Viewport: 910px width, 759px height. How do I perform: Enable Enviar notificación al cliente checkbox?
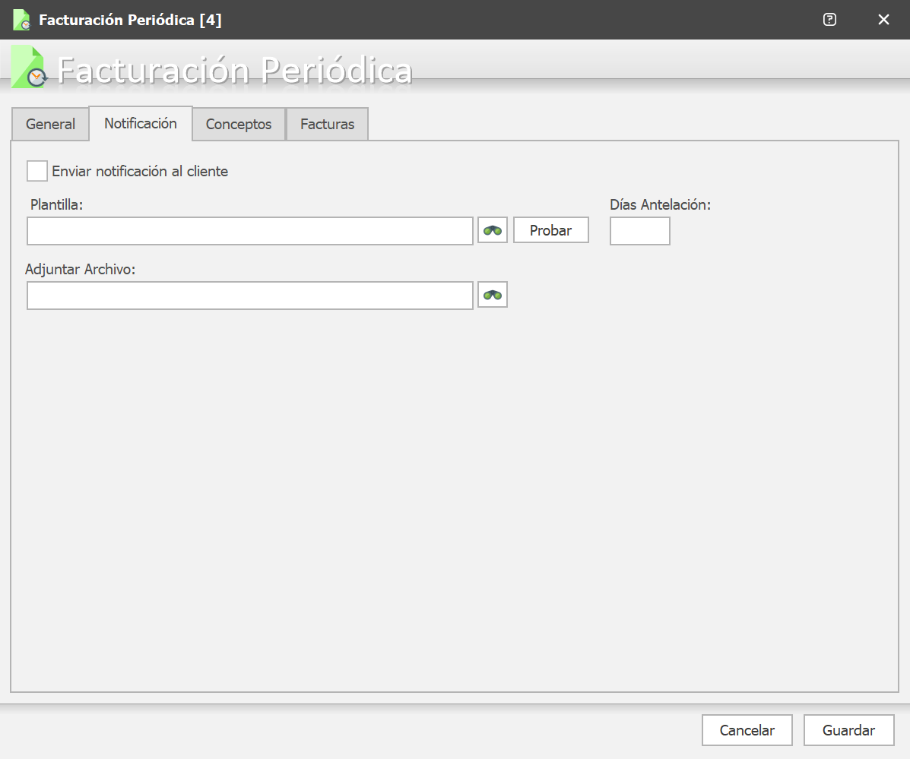(x=37, y=171)
